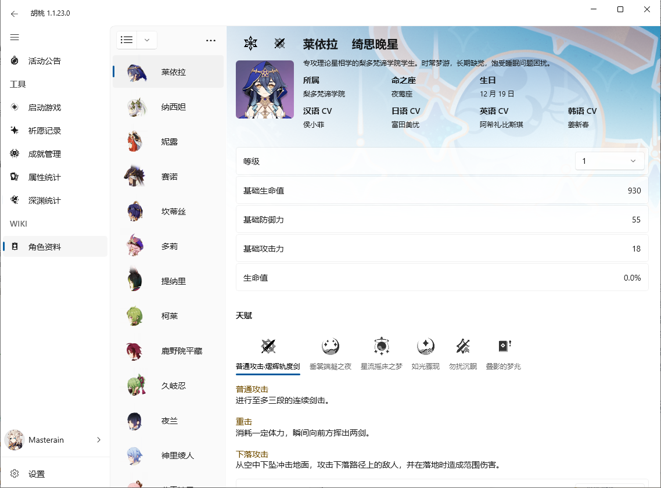Open 设置 settings at the bottom left
The image size is (661, 488).
(x=36, y=474)
